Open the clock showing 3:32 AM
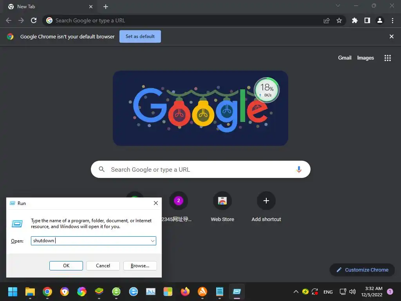This screenshot has width=401, height=301. [x=372, y=292]
